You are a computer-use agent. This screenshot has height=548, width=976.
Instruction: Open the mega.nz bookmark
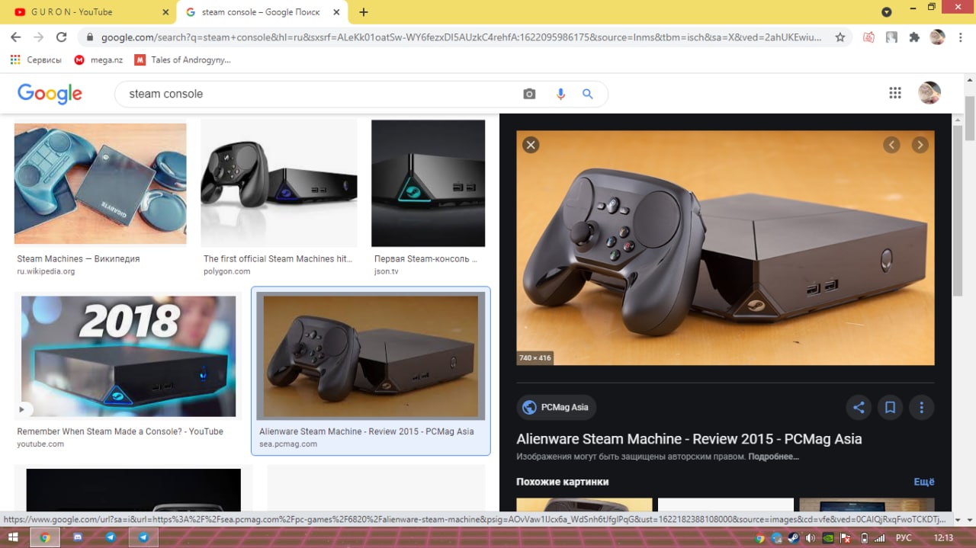pyautogui.click(x=97, y=59)
